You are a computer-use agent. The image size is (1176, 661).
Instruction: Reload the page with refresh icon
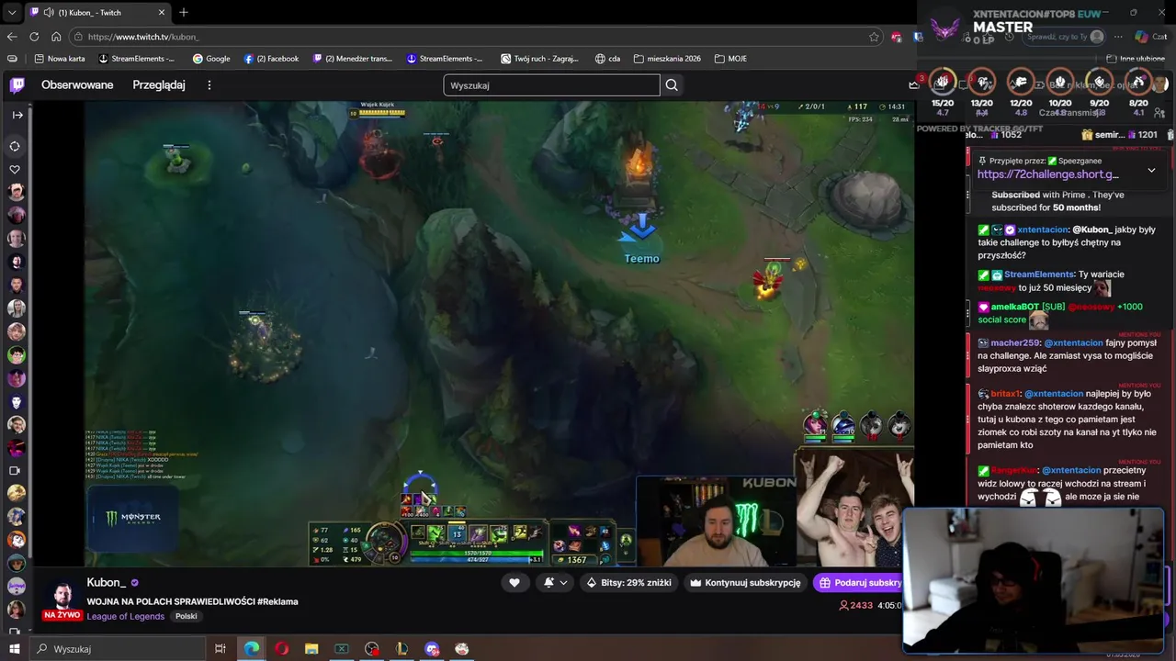[x=34, y=37]
